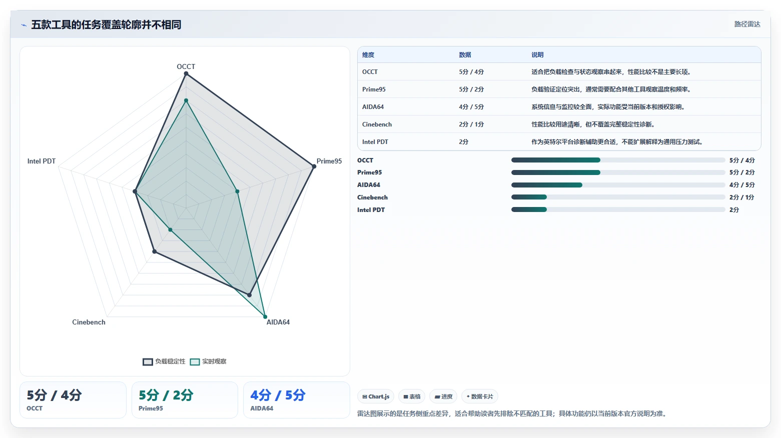Viewport: 781px width, 438px height.
Task: Click the OCCT progress bar
Action: pyautogui.click(x=618, y=160)
